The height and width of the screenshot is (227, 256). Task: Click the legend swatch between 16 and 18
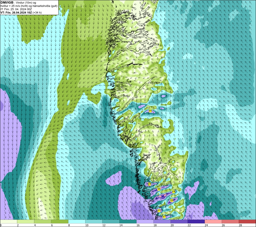click(145, 221)
